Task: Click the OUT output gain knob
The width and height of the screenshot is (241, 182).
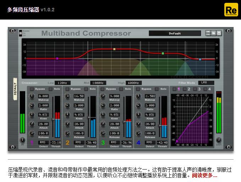Action: pyautogui.click(x=219, y=140)
